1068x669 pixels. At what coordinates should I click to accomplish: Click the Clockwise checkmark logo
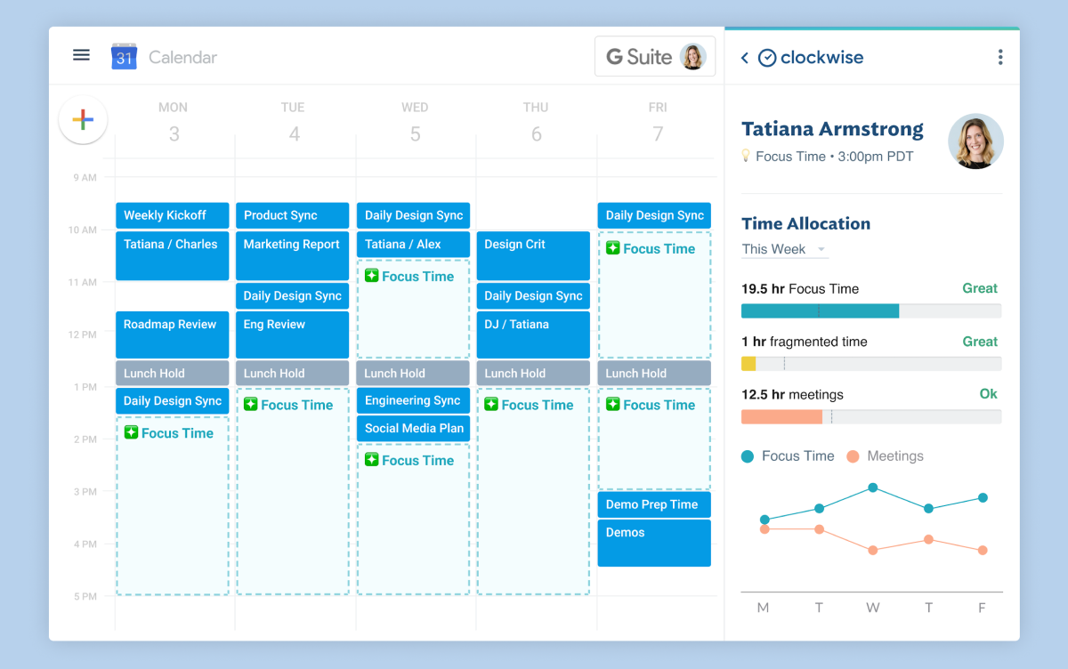(x=767, y=58)
